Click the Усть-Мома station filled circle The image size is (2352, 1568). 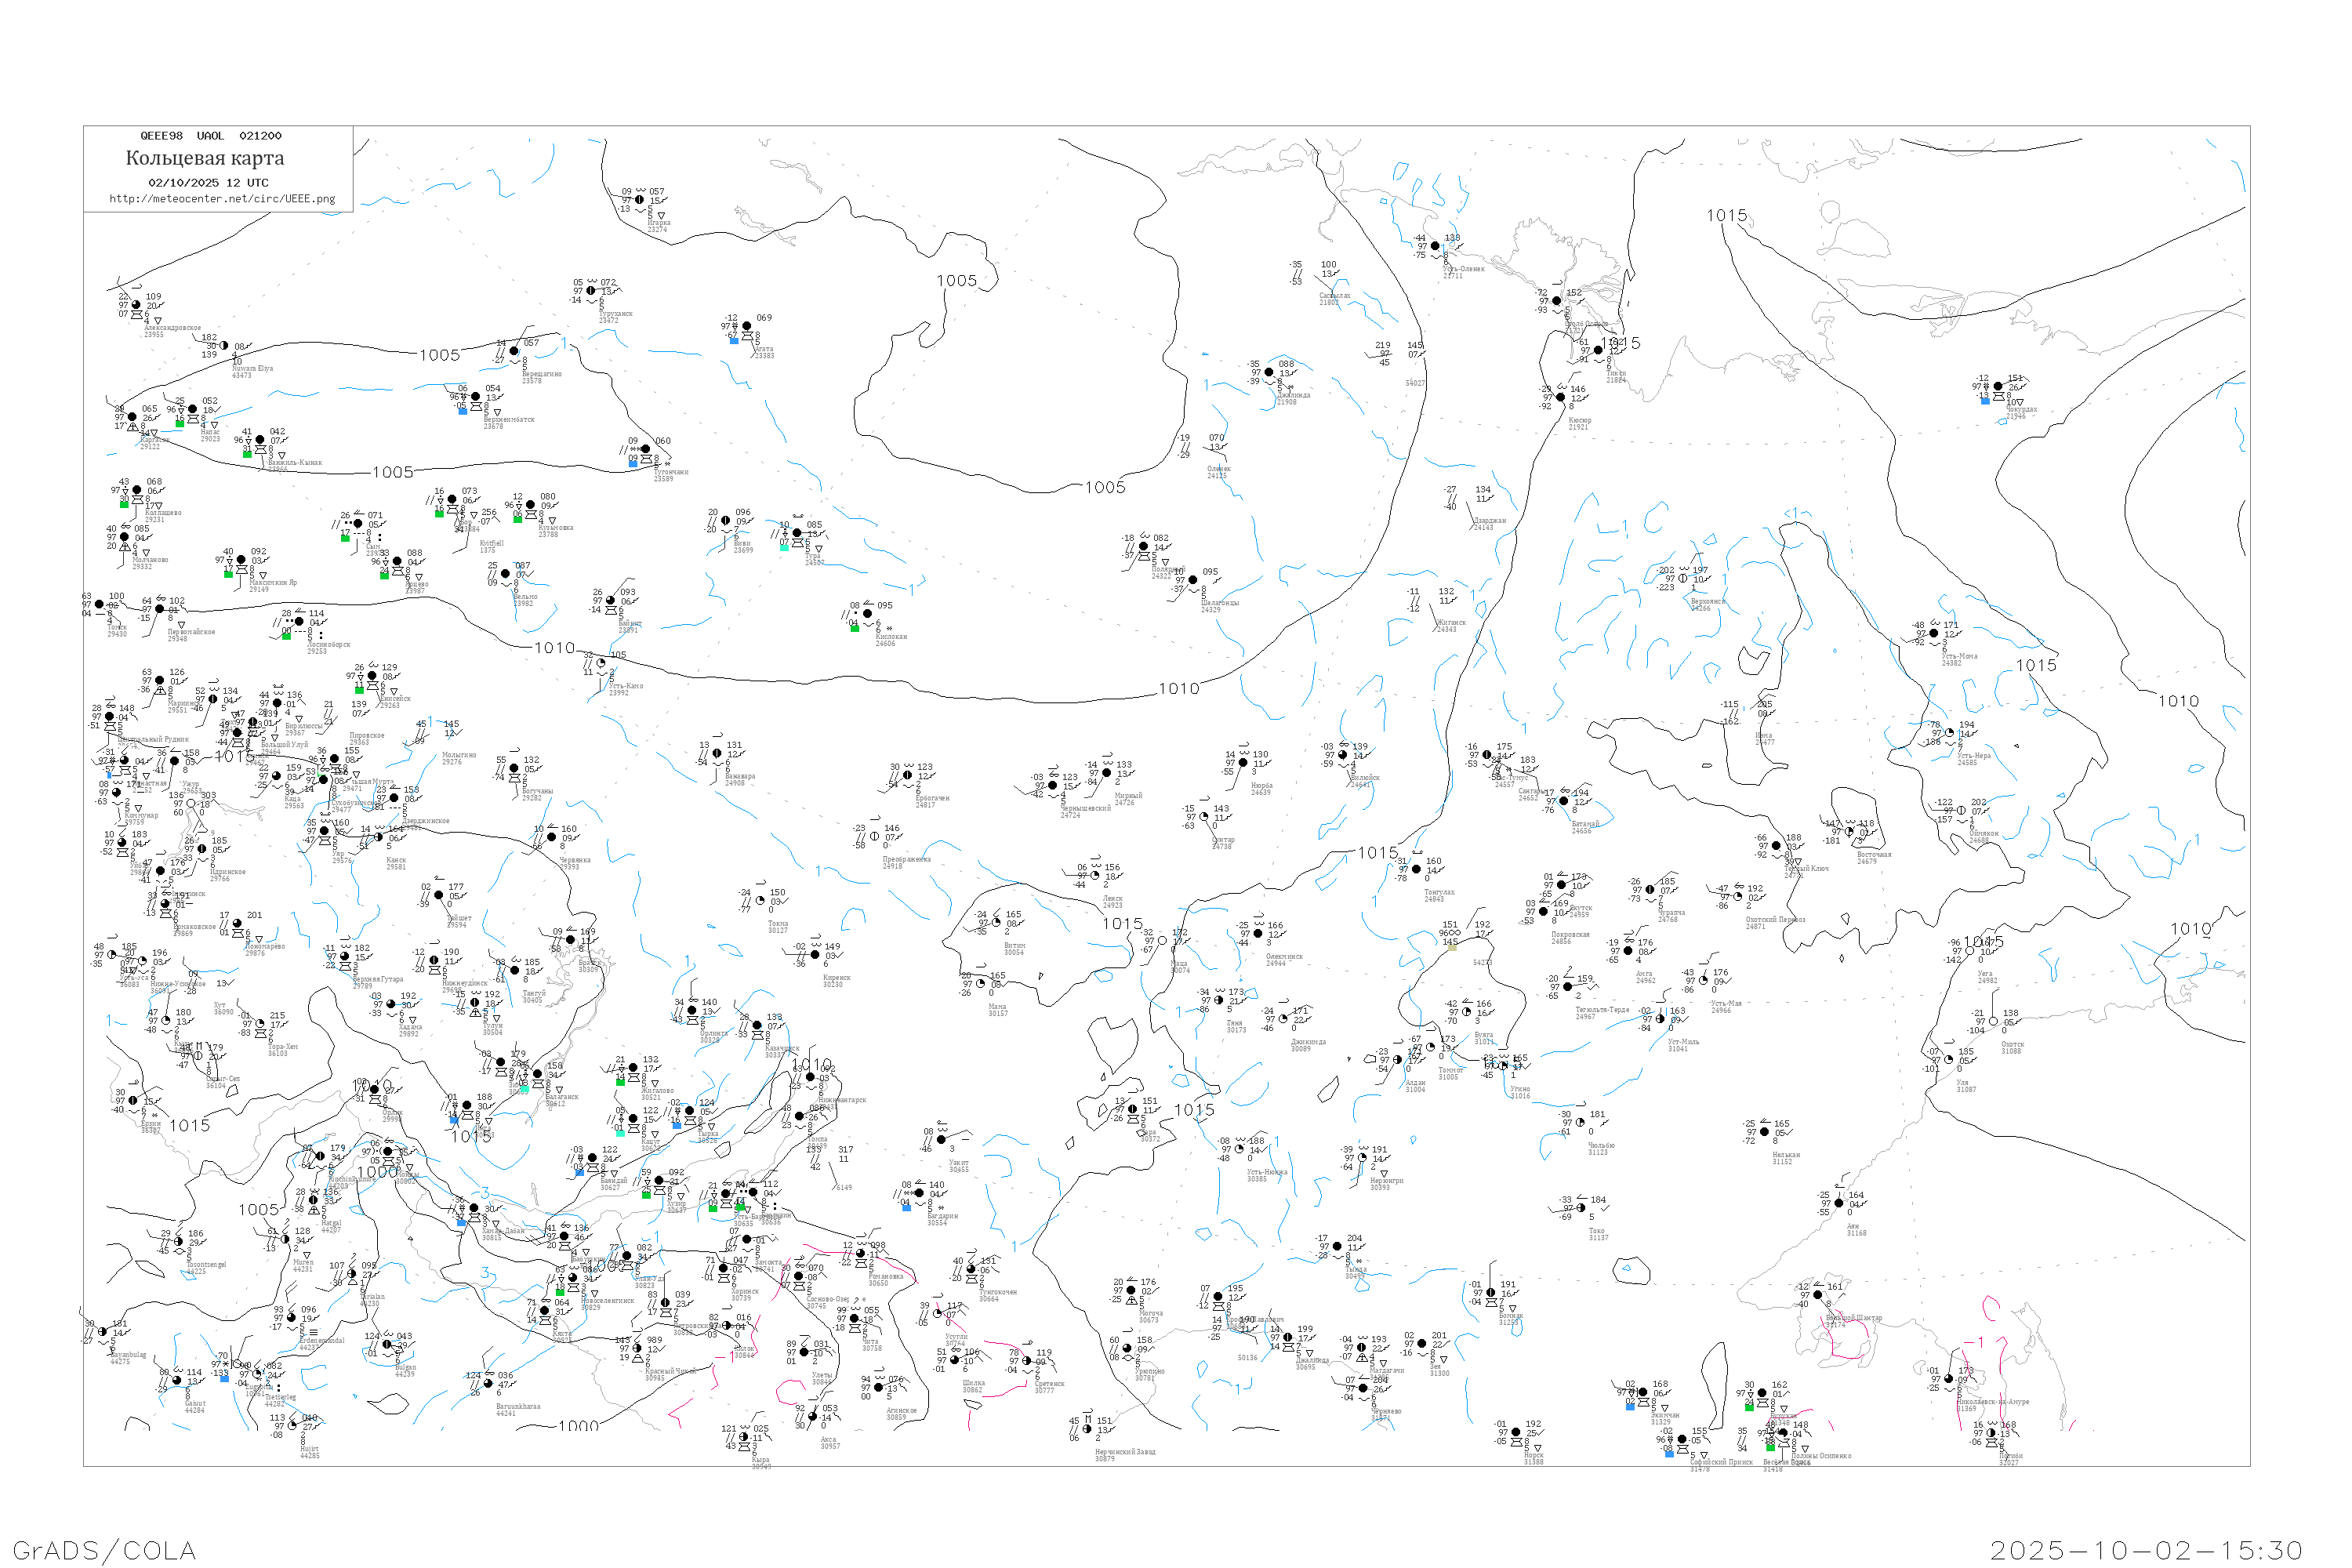click(x=1933, y=633)
